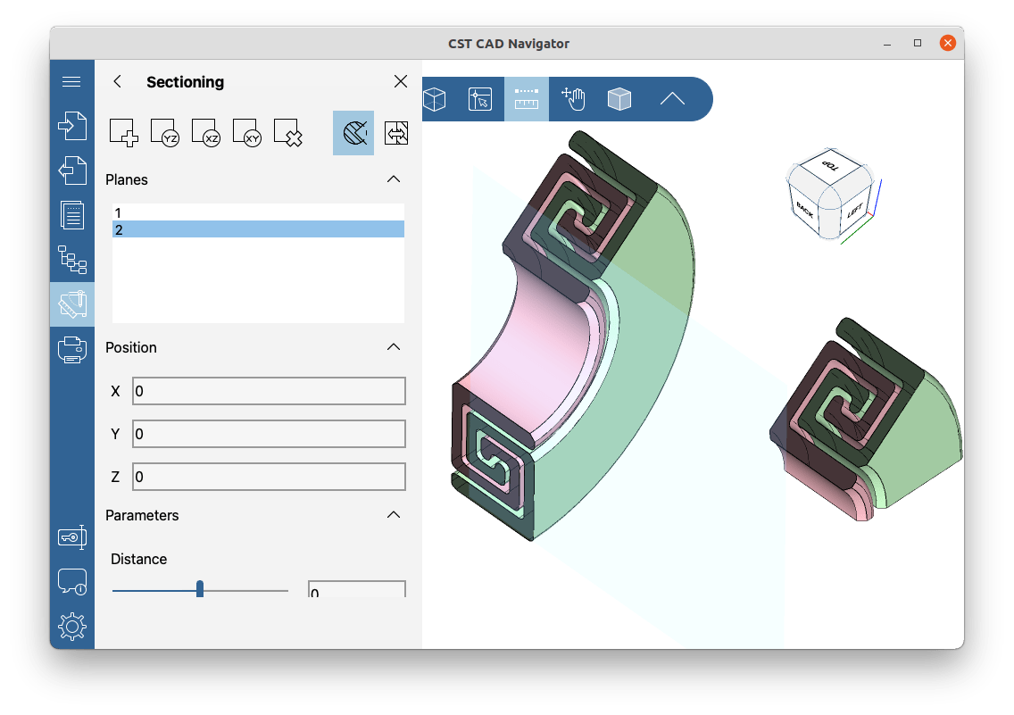Open the structure tree sidebar panel
Viewport: 1014px width, 715px height.
click(72, 261)
